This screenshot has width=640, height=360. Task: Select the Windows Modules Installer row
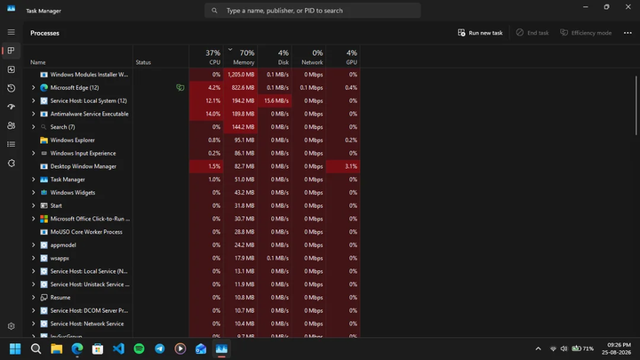click(x=191, y=75)
